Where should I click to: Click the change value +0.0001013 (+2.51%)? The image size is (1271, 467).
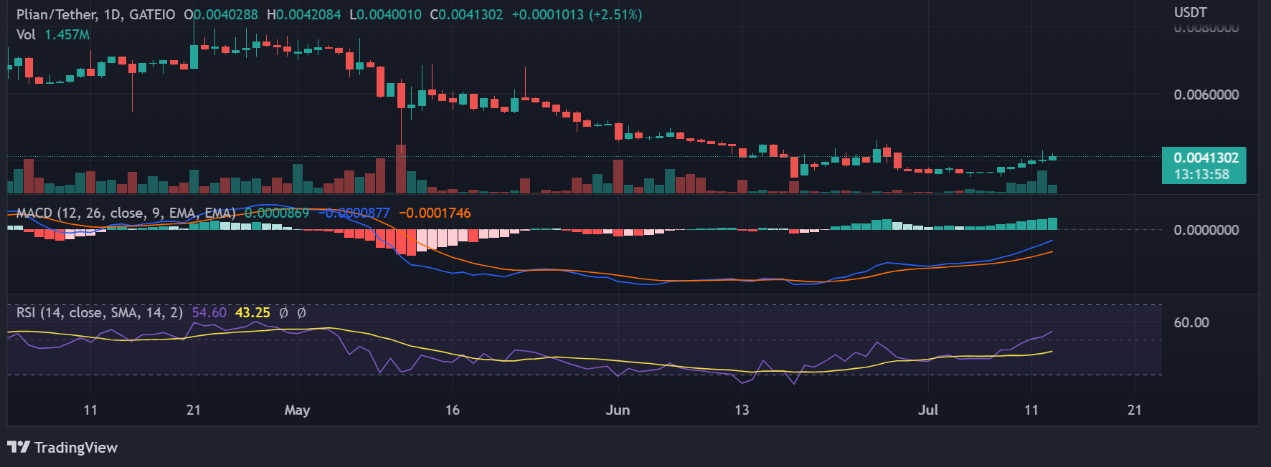click(x=577, y=14)
